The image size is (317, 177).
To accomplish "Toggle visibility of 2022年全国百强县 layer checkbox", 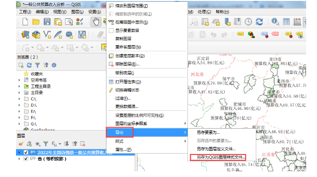I will [26, 153].
